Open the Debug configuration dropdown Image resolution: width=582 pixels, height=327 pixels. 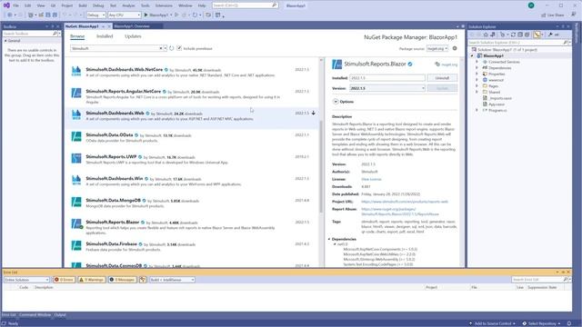[x=95, y=15]
